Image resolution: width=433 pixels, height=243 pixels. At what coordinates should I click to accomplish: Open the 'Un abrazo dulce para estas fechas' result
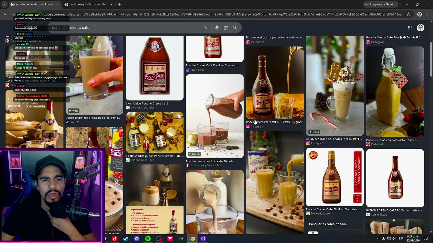coord(334,139)
